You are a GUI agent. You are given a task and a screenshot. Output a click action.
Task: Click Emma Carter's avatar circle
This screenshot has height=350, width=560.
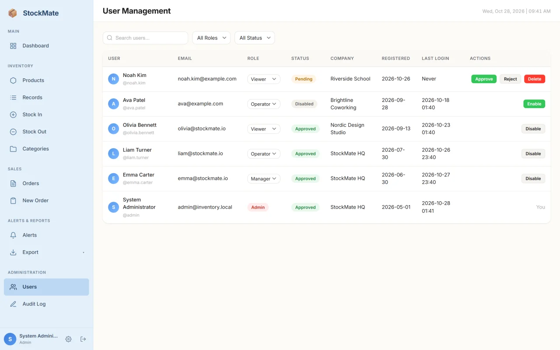tap(113, 178)
